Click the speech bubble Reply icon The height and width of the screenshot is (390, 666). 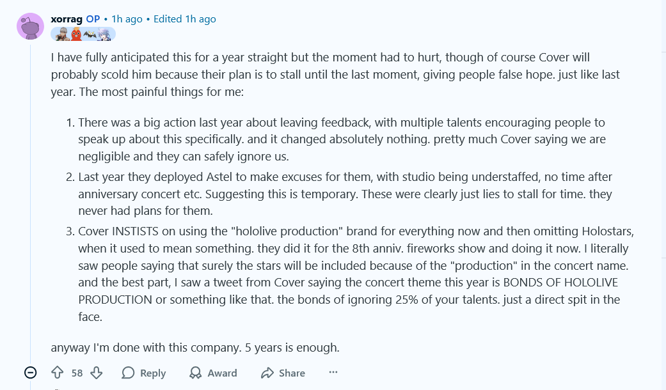[129, 373]
